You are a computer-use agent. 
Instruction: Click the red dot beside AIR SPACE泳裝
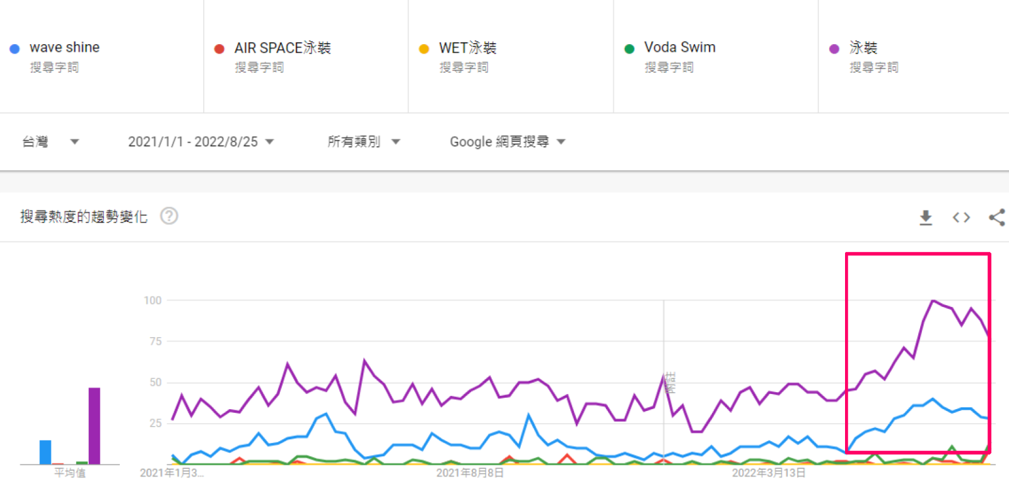(219, 49)
